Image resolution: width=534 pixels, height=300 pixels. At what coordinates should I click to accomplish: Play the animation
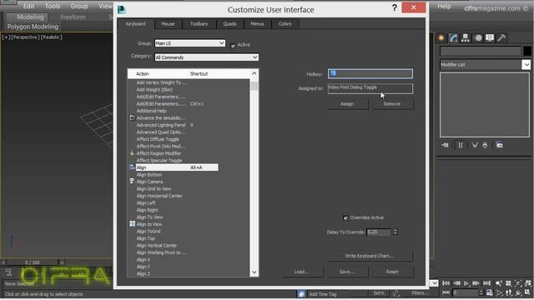coord(466,283)
